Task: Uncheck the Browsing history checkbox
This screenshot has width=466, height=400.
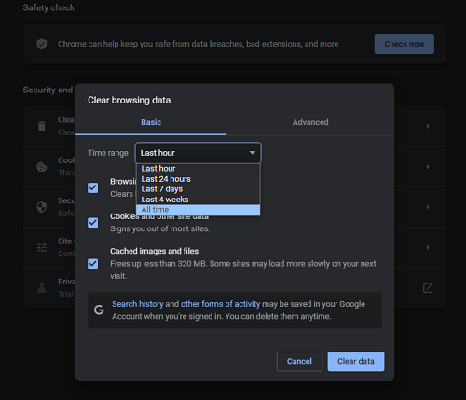Action: pos(93,187)
